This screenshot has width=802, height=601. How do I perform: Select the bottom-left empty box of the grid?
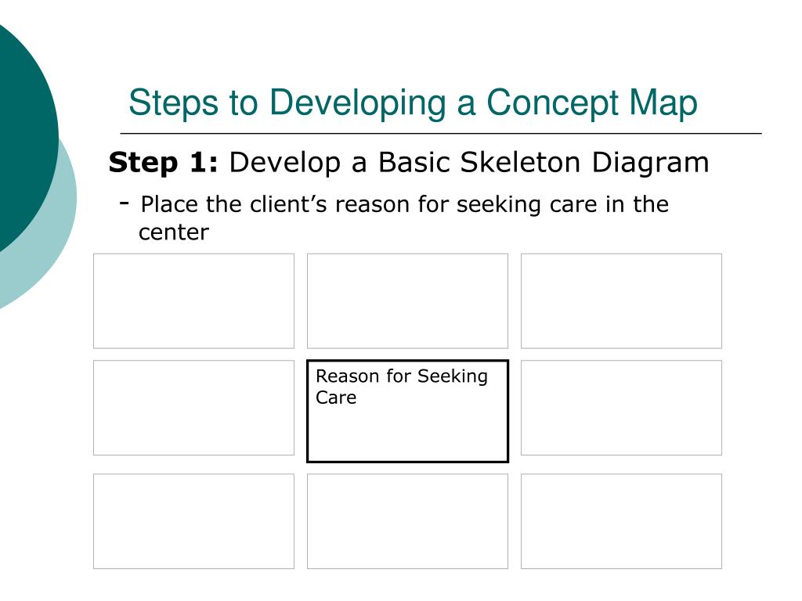click(194, 521)
